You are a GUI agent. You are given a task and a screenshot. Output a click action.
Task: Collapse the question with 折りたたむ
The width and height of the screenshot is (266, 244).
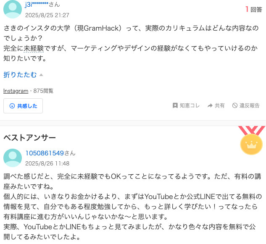coord(20,75)
